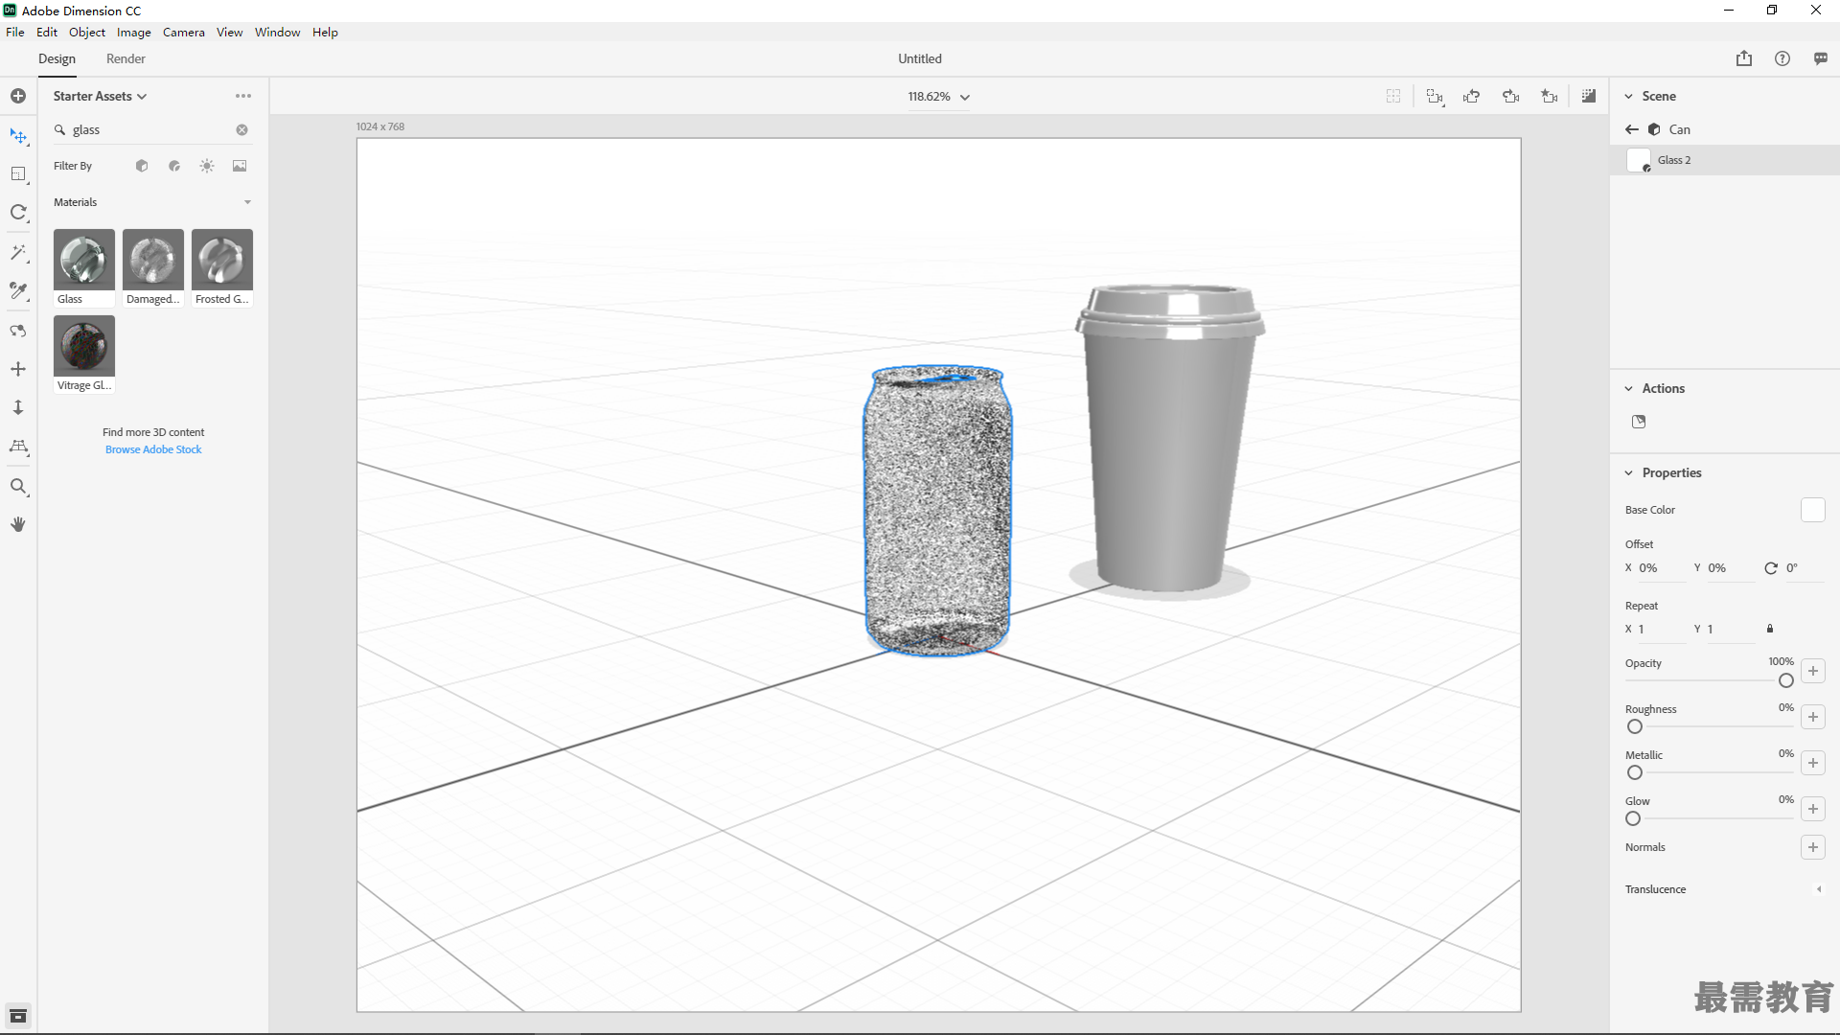
Task: Click the Opacity slider handle
Action: [1786, 680]
